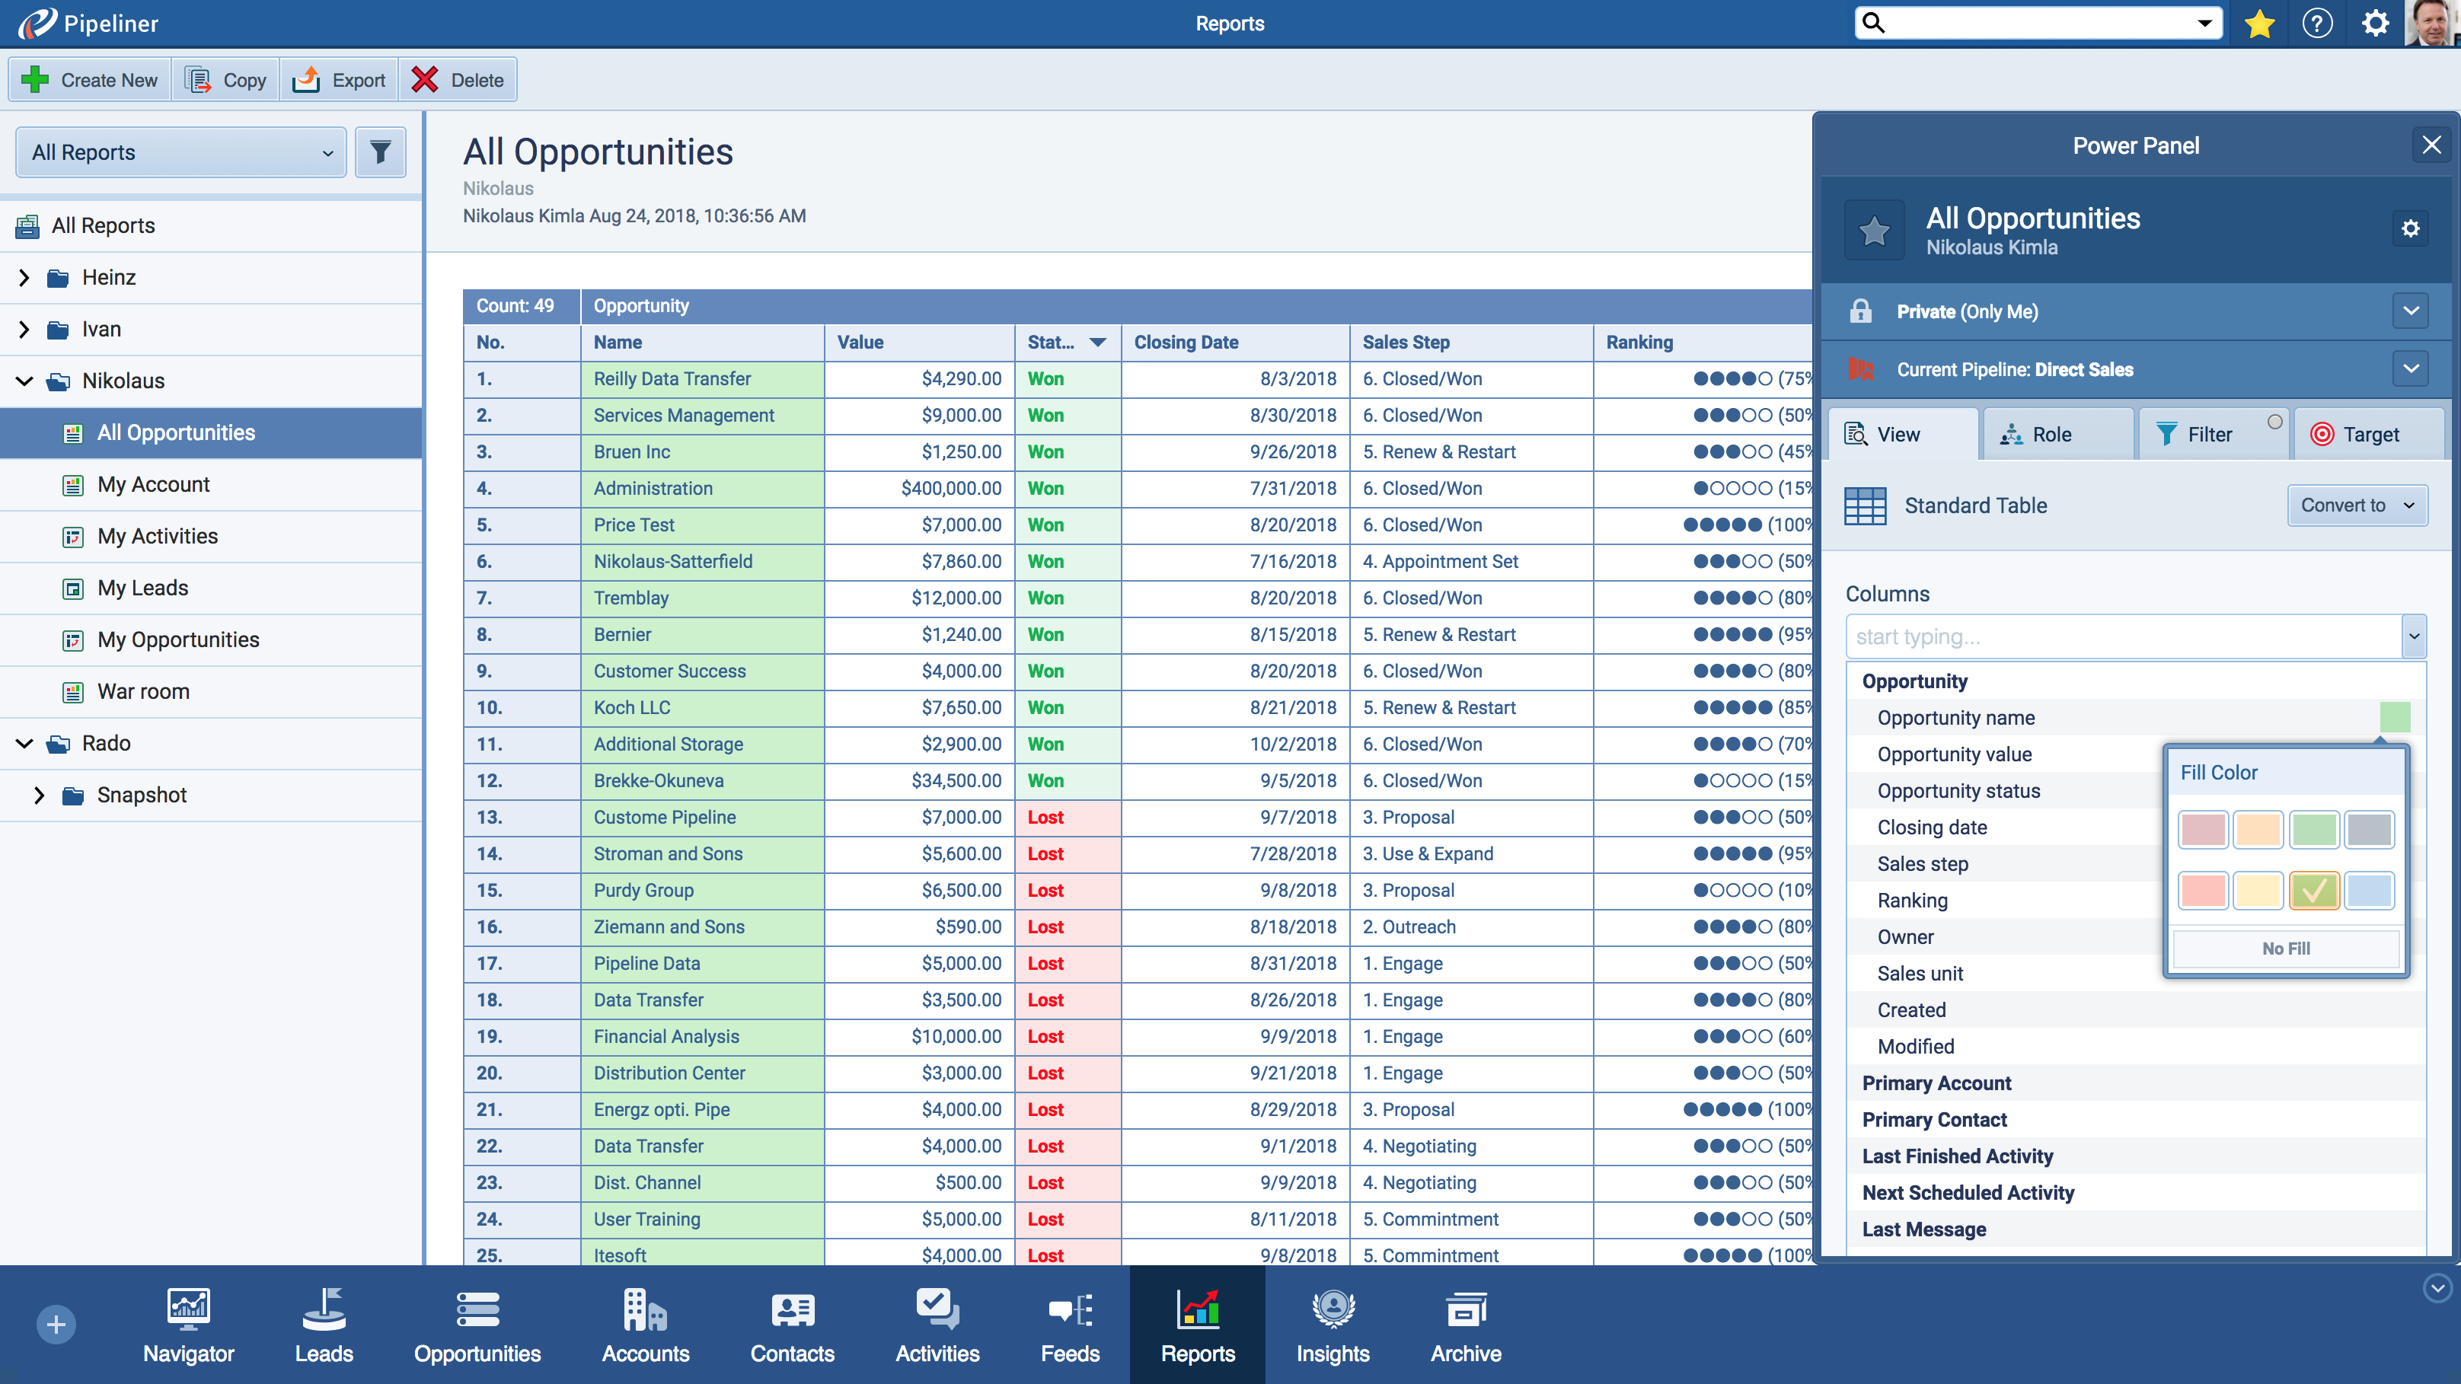The image size is (2461, 1384).
Task: Click the filter funnel icon beside All Reports
Action: pos(380,151)
